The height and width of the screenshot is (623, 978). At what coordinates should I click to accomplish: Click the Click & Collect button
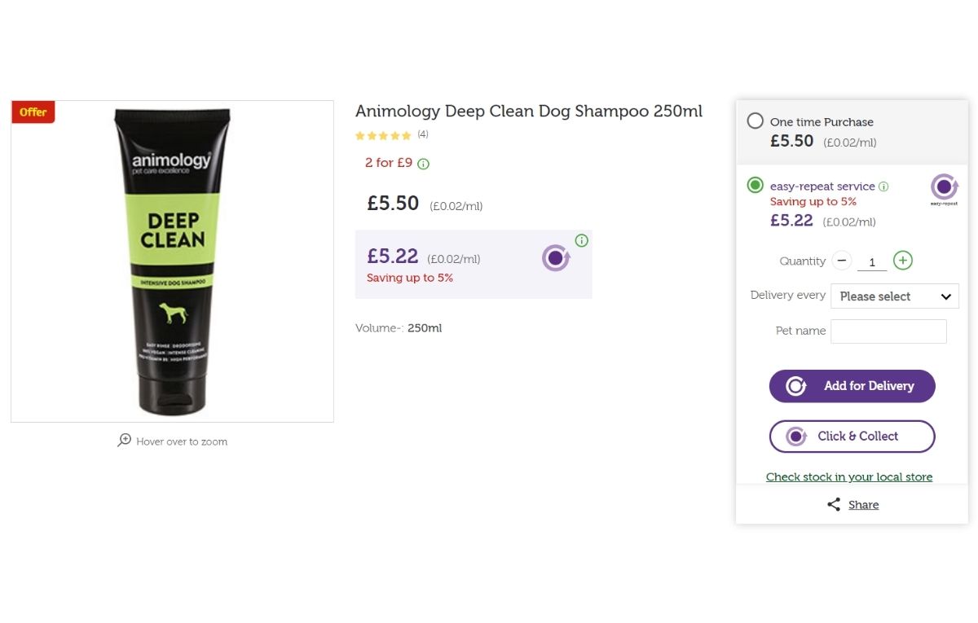[x=852, y=437]
